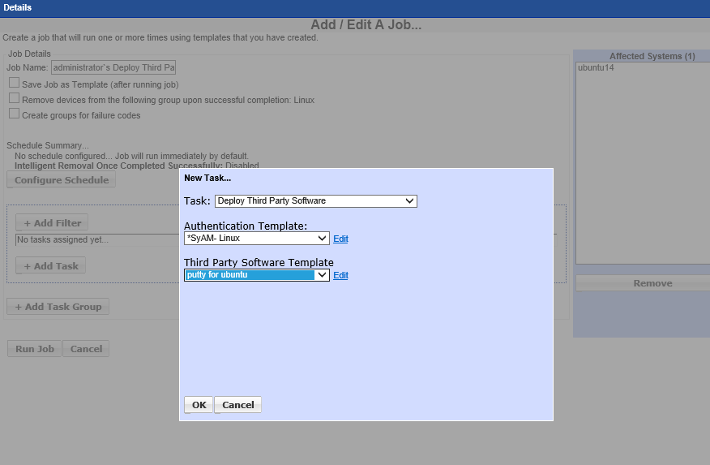The width and height of the screenshot is (710, 465).
Task: Check Create groups for failure codes
Action: [x=14, y=114]
